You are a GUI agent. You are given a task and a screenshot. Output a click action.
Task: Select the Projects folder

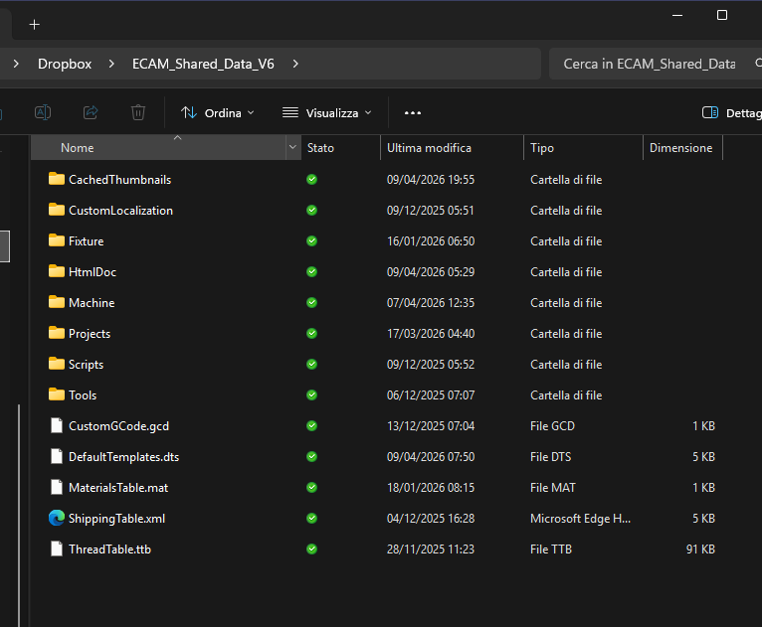(90, 333)
